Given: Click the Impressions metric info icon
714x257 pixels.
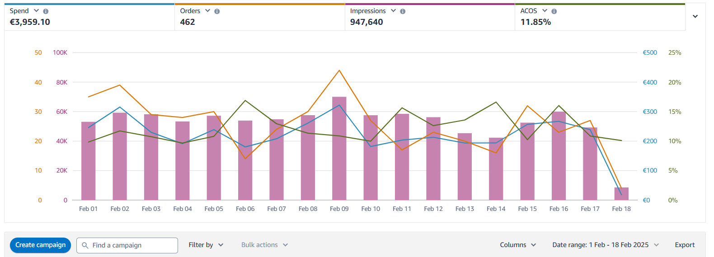Looking at the screenshot, I should tap(403, 11).
